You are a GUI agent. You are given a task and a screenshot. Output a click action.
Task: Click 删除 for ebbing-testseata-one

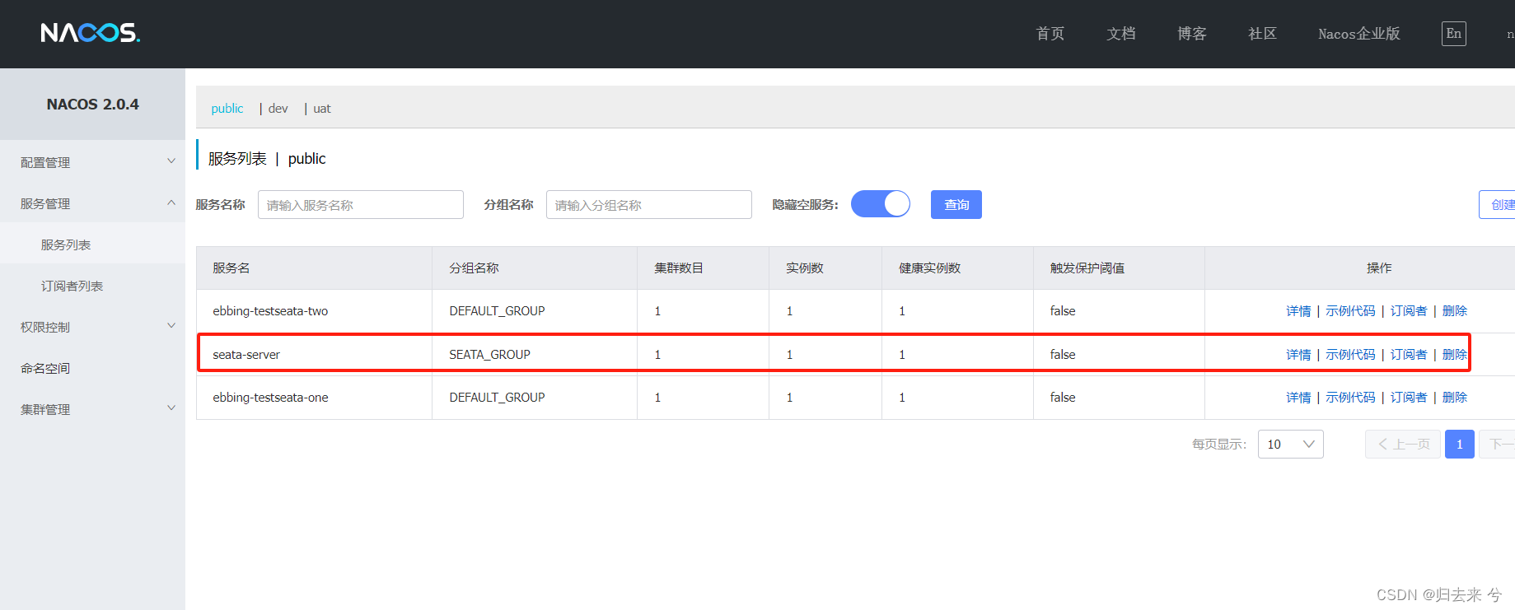click(1455, 398)
